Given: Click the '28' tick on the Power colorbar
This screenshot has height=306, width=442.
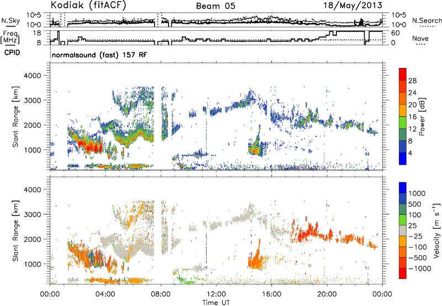Looking at the screenshot, I should pos(412,81).
